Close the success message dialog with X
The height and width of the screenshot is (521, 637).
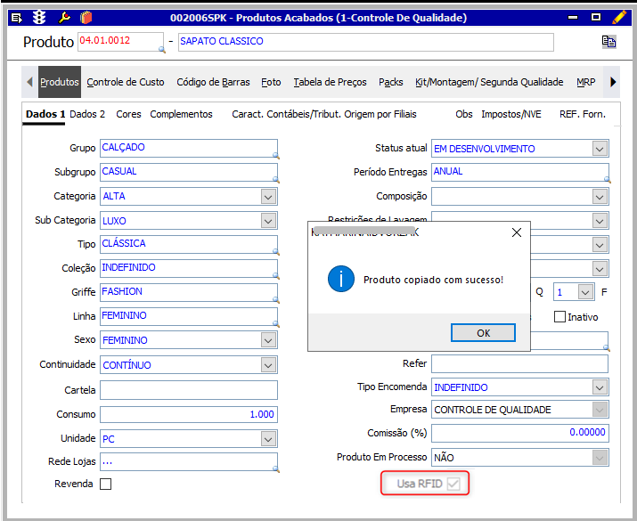516,232
